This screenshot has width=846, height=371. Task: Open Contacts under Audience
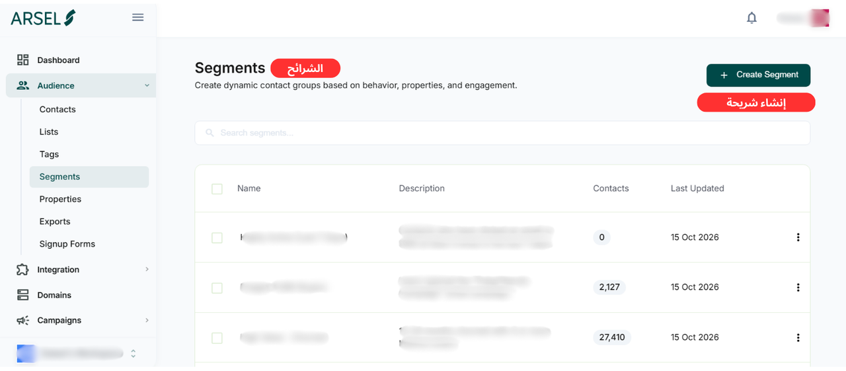(58, 110)
